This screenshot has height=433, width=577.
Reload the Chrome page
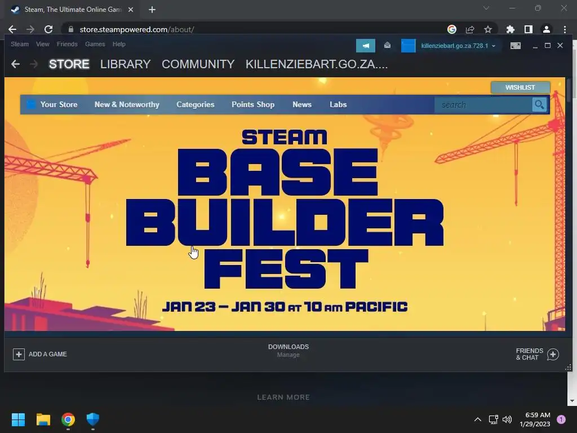coord(48,29)
